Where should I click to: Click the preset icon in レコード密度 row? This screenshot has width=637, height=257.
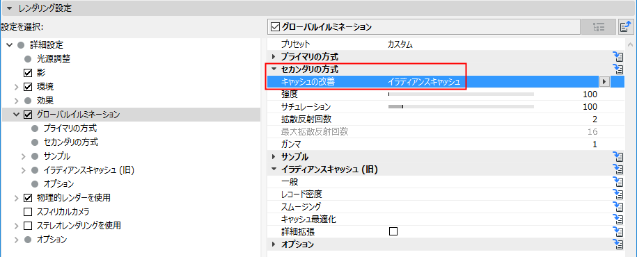[x=618, y=194]
